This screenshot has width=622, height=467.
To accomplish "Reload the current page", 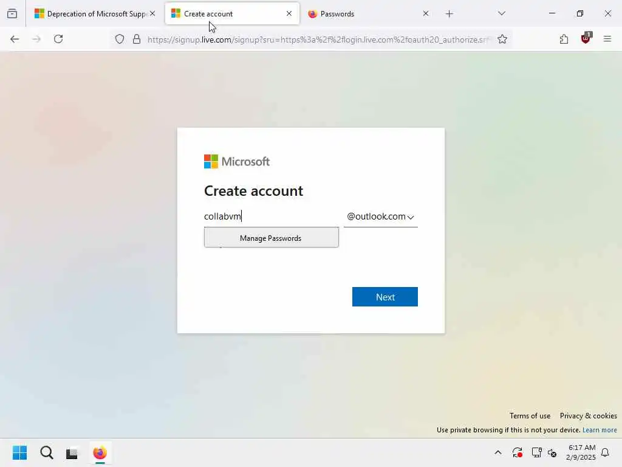I will click(58, 39).
